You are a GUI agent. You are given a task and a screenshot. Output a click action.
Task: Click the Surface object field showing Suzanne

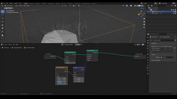click(167, 57)
